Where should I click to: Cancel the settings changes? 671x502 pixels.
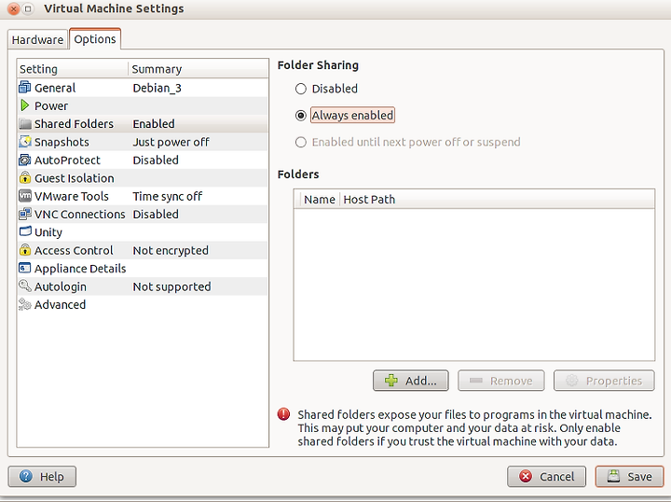pyautogui.click(x=546, y=476)
